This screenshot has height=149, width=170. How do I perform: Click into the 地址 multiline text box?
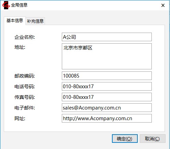(107, 56)
